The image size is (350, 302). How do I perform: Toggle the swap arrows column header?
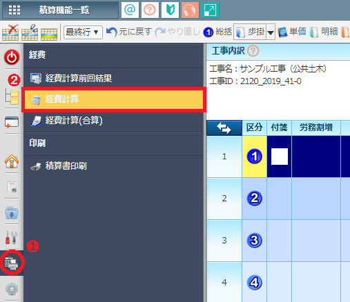[x=224, y=128]
